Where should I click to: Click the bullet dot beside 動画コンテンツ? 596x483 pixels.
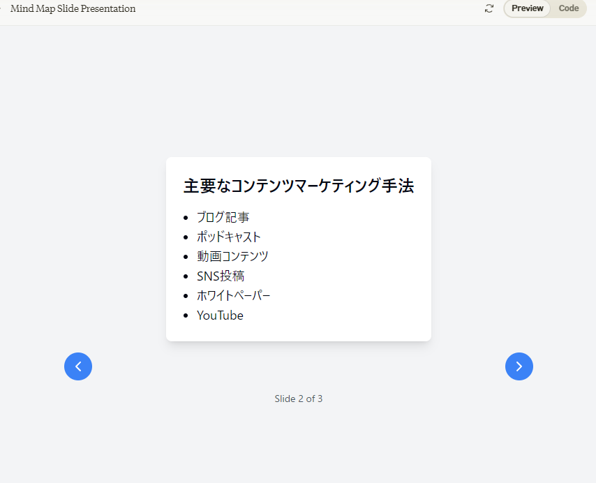pos(186,257)
